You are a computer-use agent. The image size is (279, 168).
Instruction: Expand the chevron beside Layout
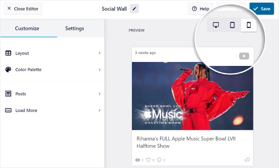100,53
